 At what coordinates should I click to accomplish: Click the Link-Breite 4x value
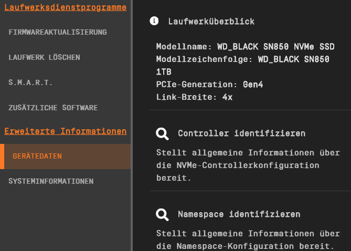tap(227, 97)
